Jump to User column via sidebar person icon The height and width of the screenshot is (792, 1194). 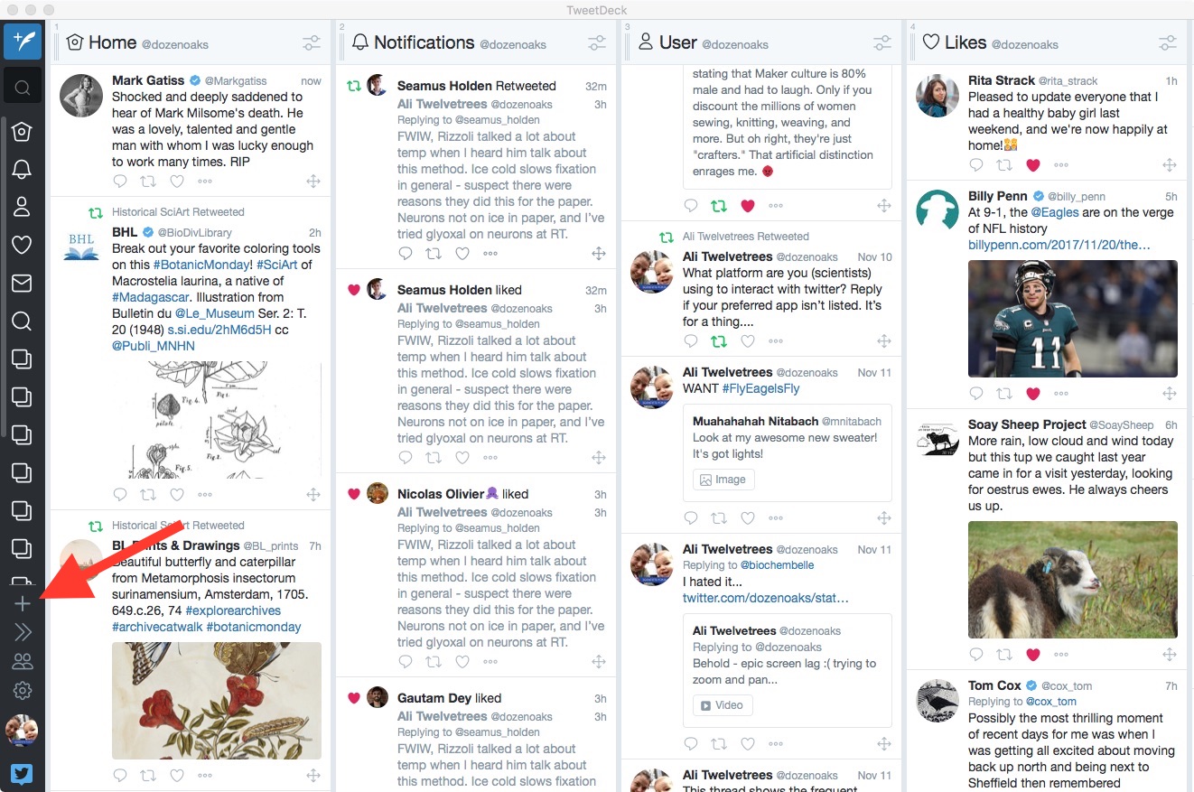[x=22, y=206]
